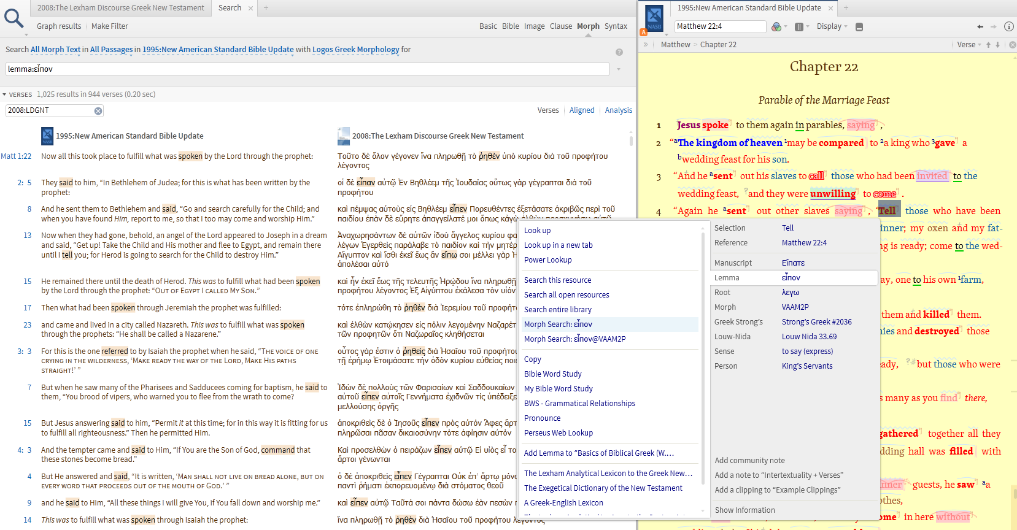Choose 'Look up' in the context menu
Screen dimensions: 1017x530
click(x=537, y=231)
